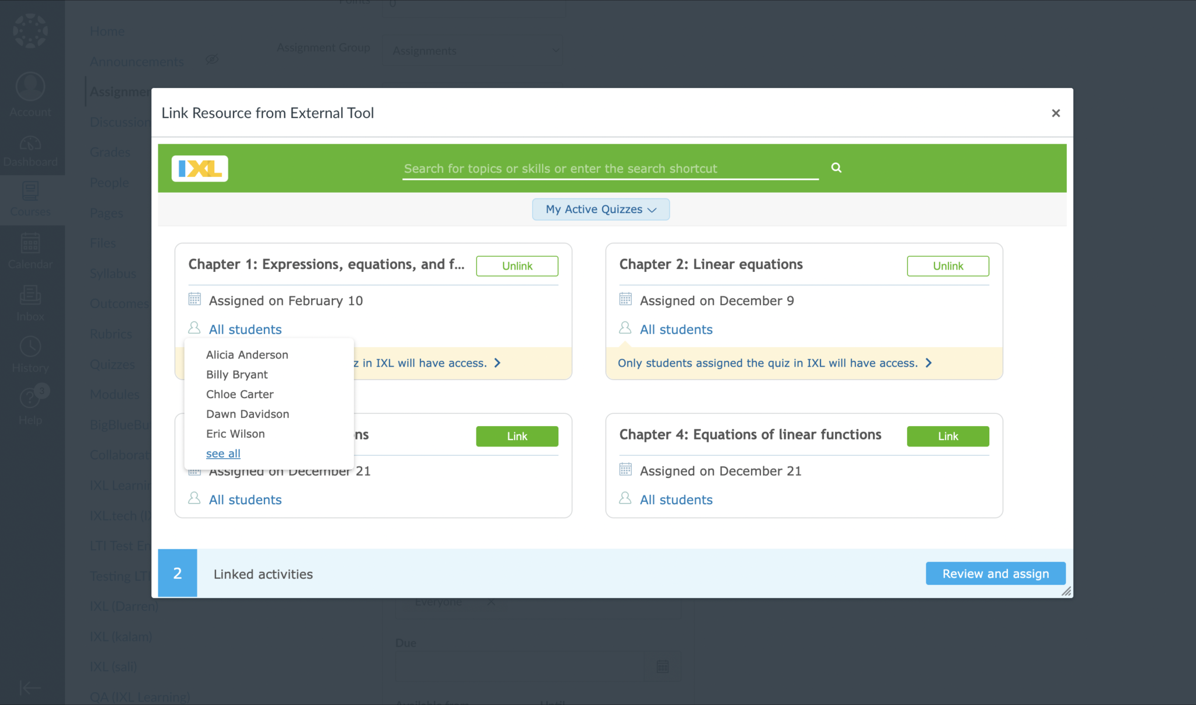Click the topic search input field
The width and height of the screenshot is (1196, 705).
click(609, 168)
